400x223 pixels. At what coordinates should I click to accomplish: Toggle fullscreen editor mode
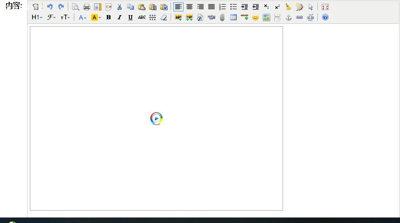coord(325,7)
